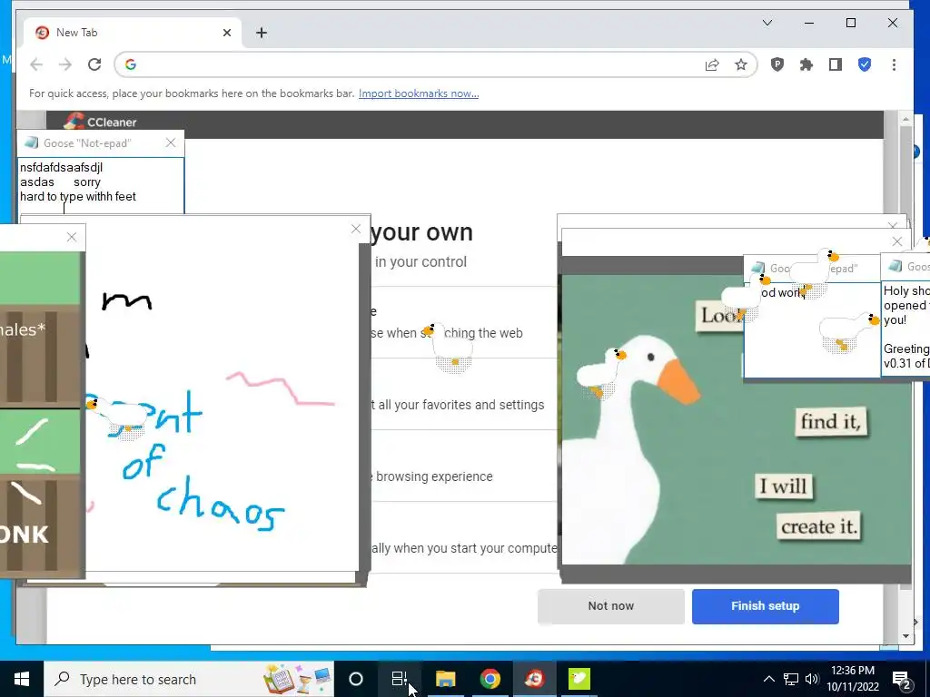
Task: Focus the browser address bar
Action: (436, 64)
